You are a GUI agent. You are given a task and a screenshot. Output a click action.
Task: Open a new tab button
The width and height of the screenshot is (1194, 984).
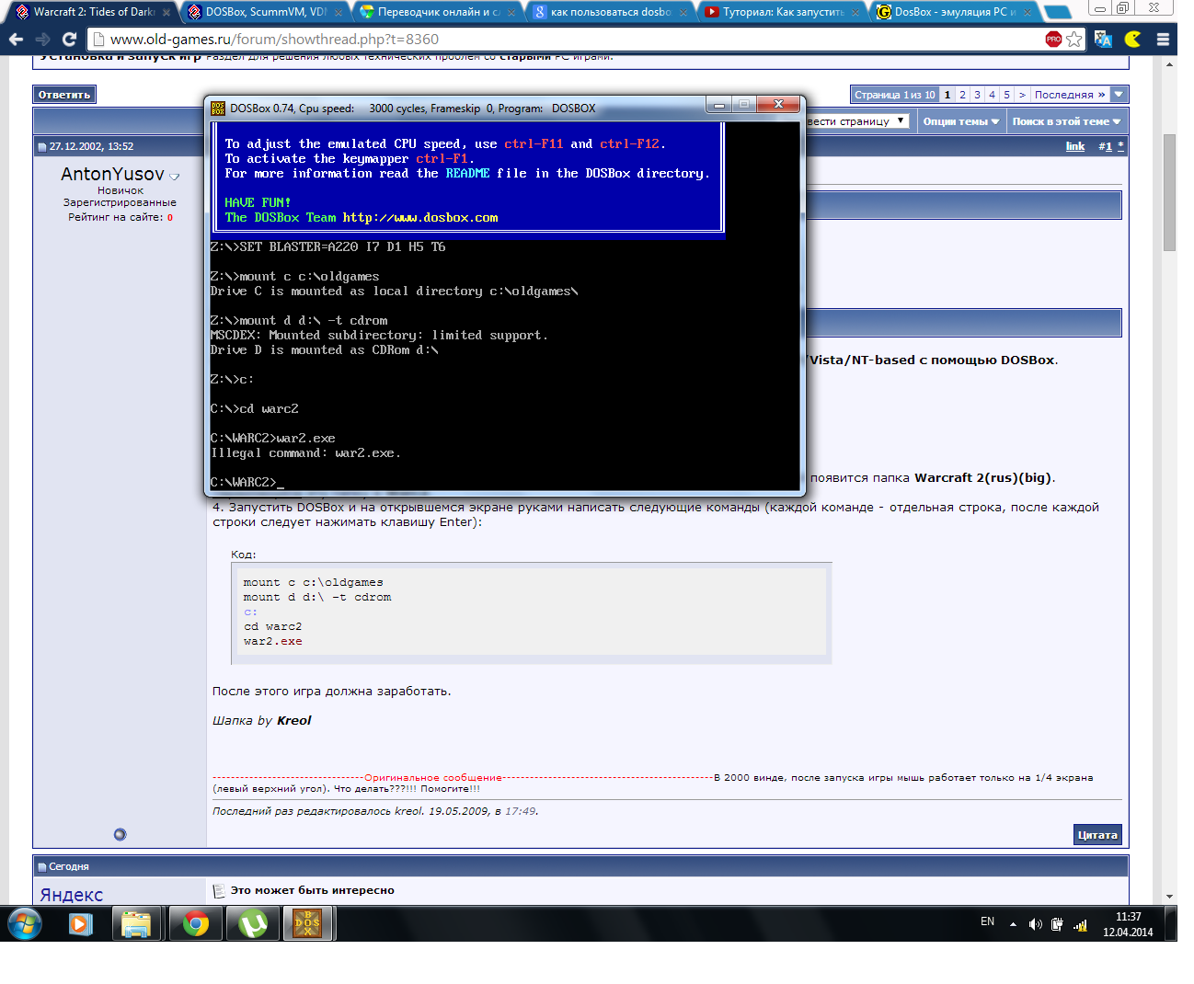(x=1058, y=12)
